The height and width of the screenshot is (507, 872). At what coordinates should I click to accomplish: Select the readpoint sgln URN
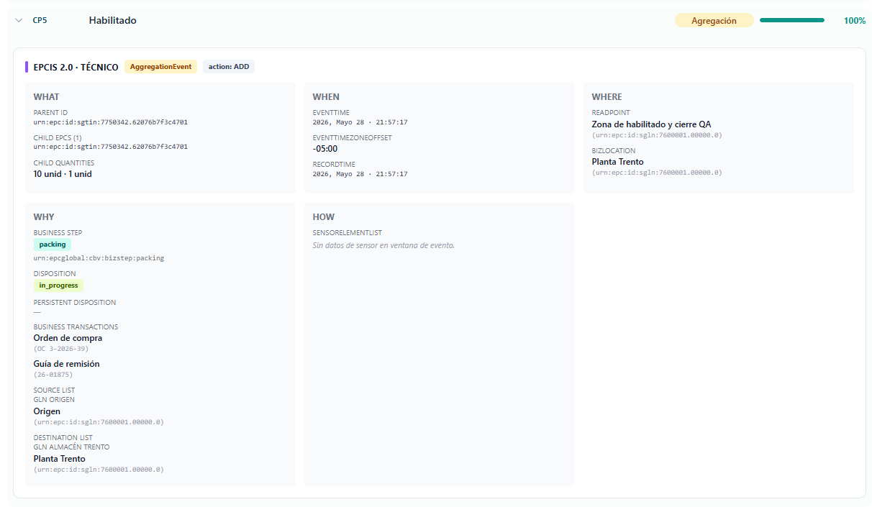pyautogui.click(x=657, y=135)
